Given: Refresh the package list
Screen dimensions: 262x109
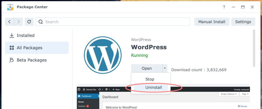Looking at the screenshot, I should point(29,22).
